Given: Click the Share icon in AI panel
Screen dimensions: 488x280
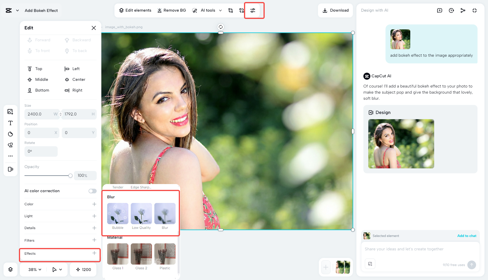Looking at the screenshot, I should click(x=463, y=10).
